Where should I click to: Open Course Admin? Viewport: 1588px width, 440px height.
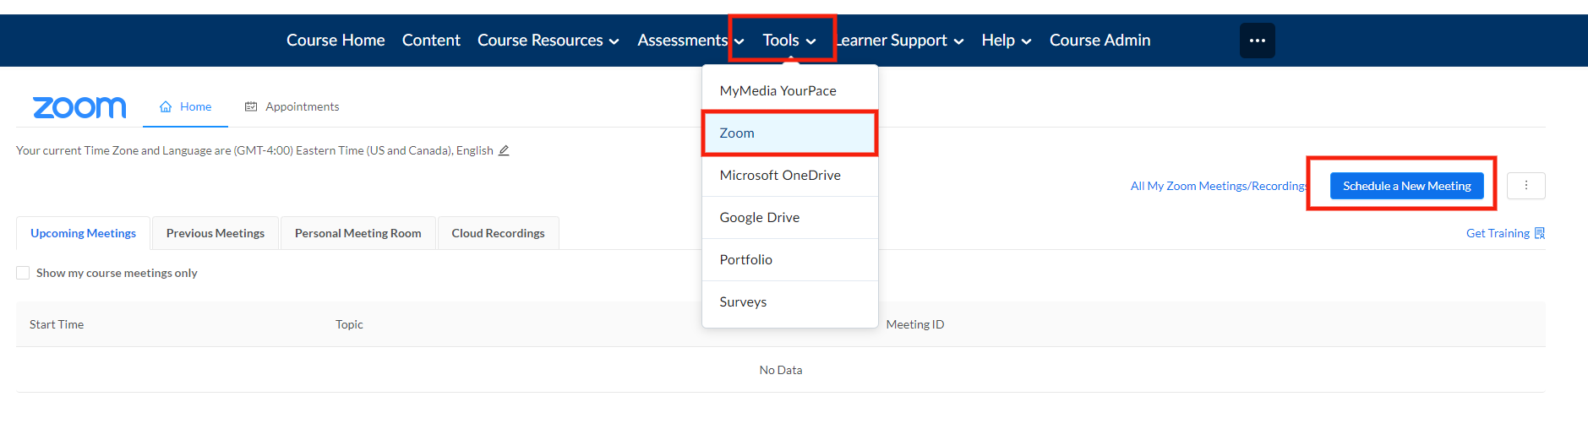(1100, 41)
